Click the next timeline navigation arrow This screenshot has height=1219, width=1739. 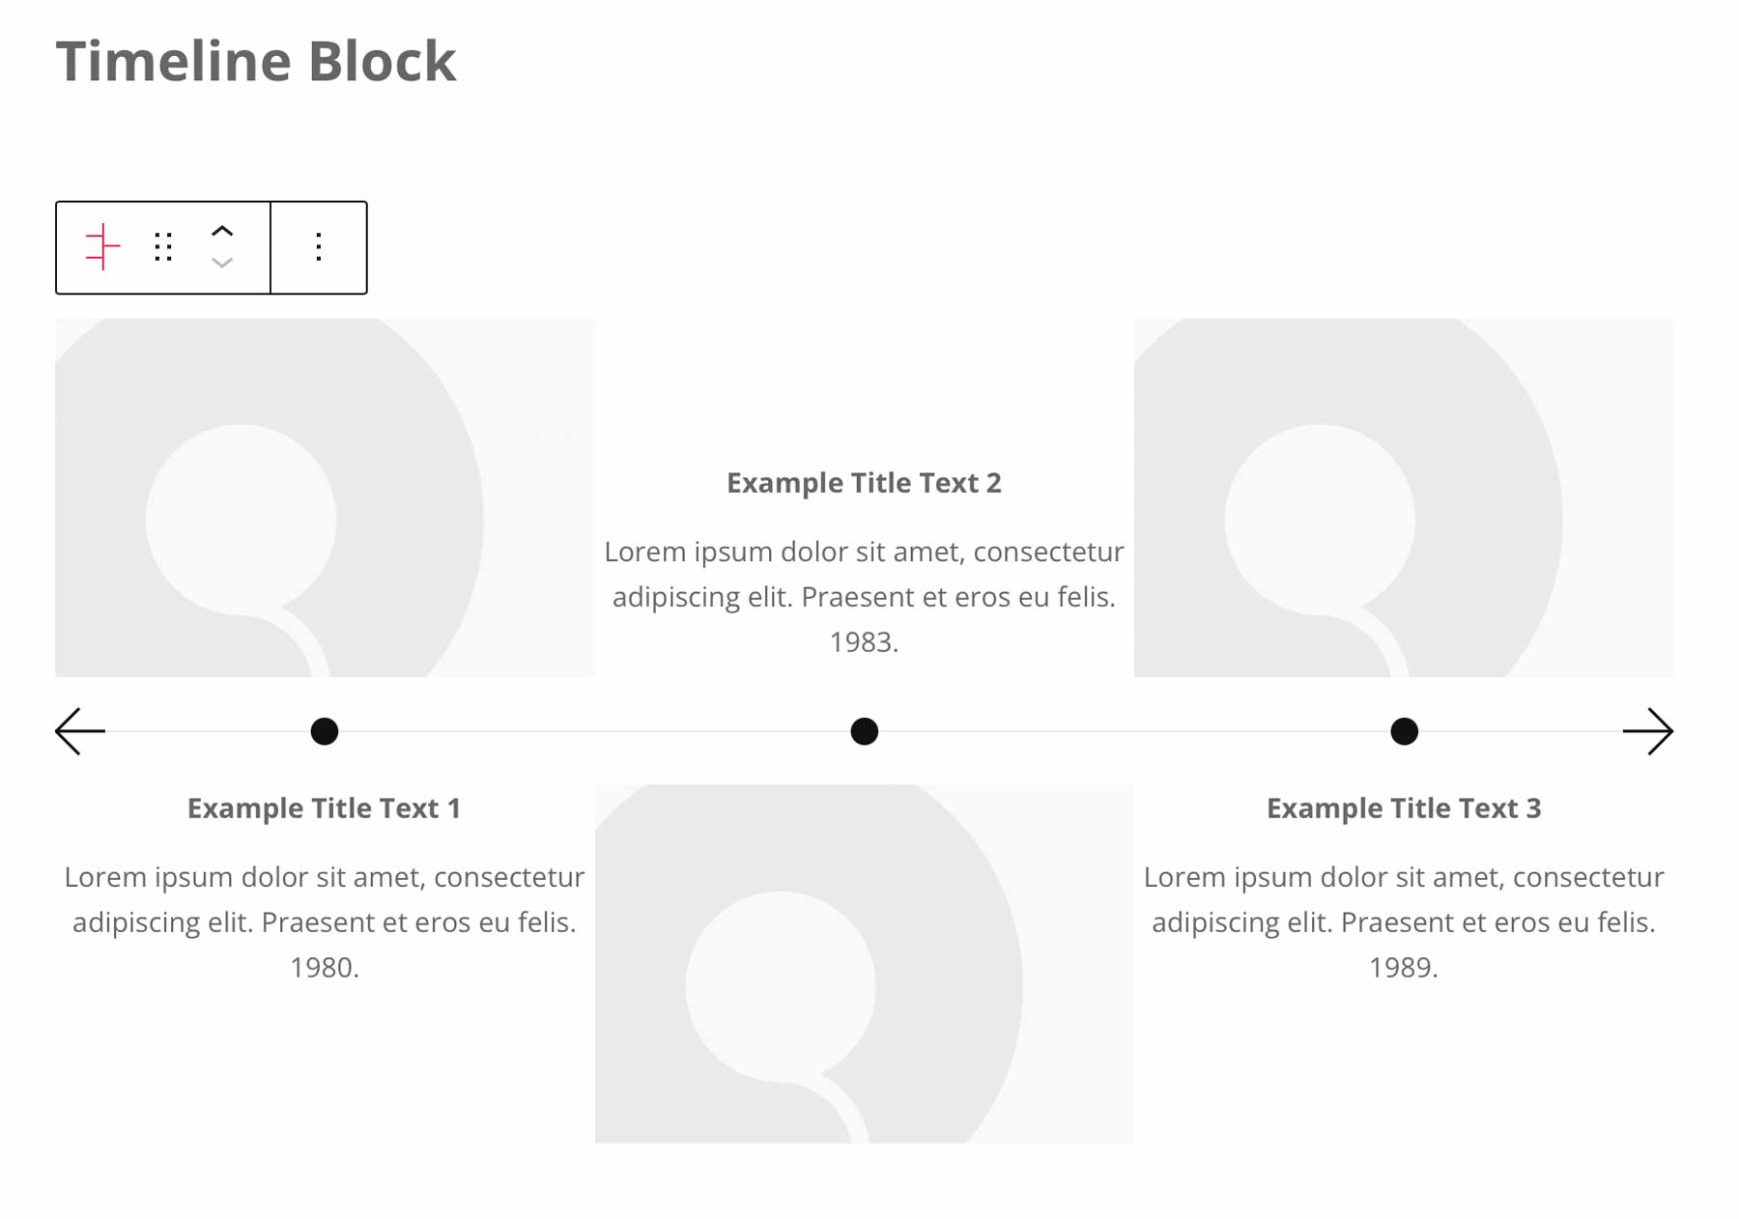[1656, 731]
